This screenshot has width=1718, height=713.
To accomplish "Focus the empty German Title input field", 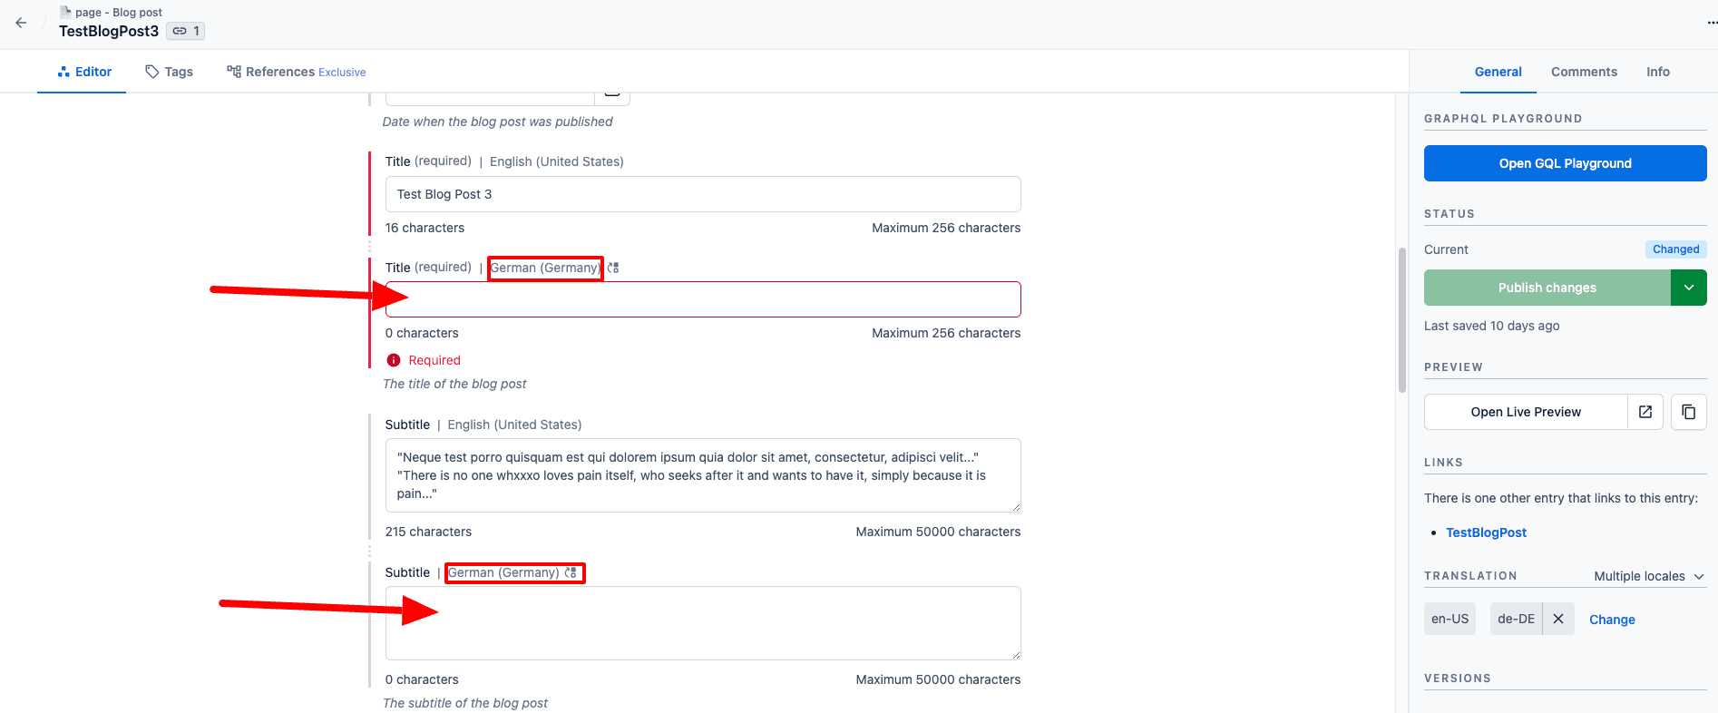I will (x=703, y=299).
